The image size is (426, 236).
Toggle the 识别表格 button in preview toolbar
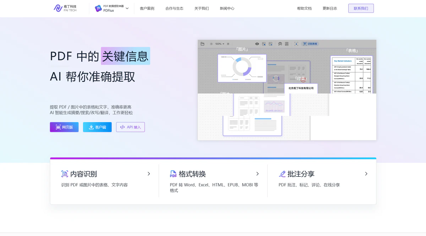(310, 44)
